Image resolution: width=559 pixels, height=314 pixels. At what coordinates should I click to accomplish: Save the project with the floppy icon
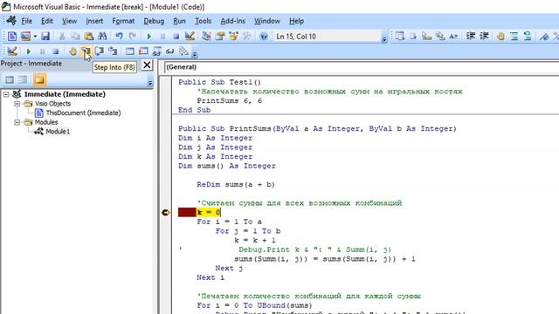point(45,36)
